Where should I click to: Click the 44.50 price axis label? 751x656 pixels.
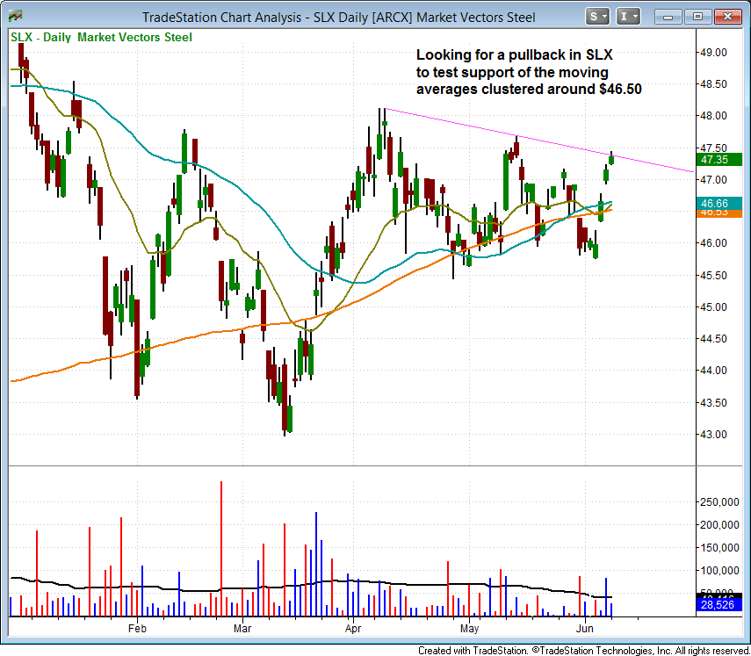(x=713, y=339)
